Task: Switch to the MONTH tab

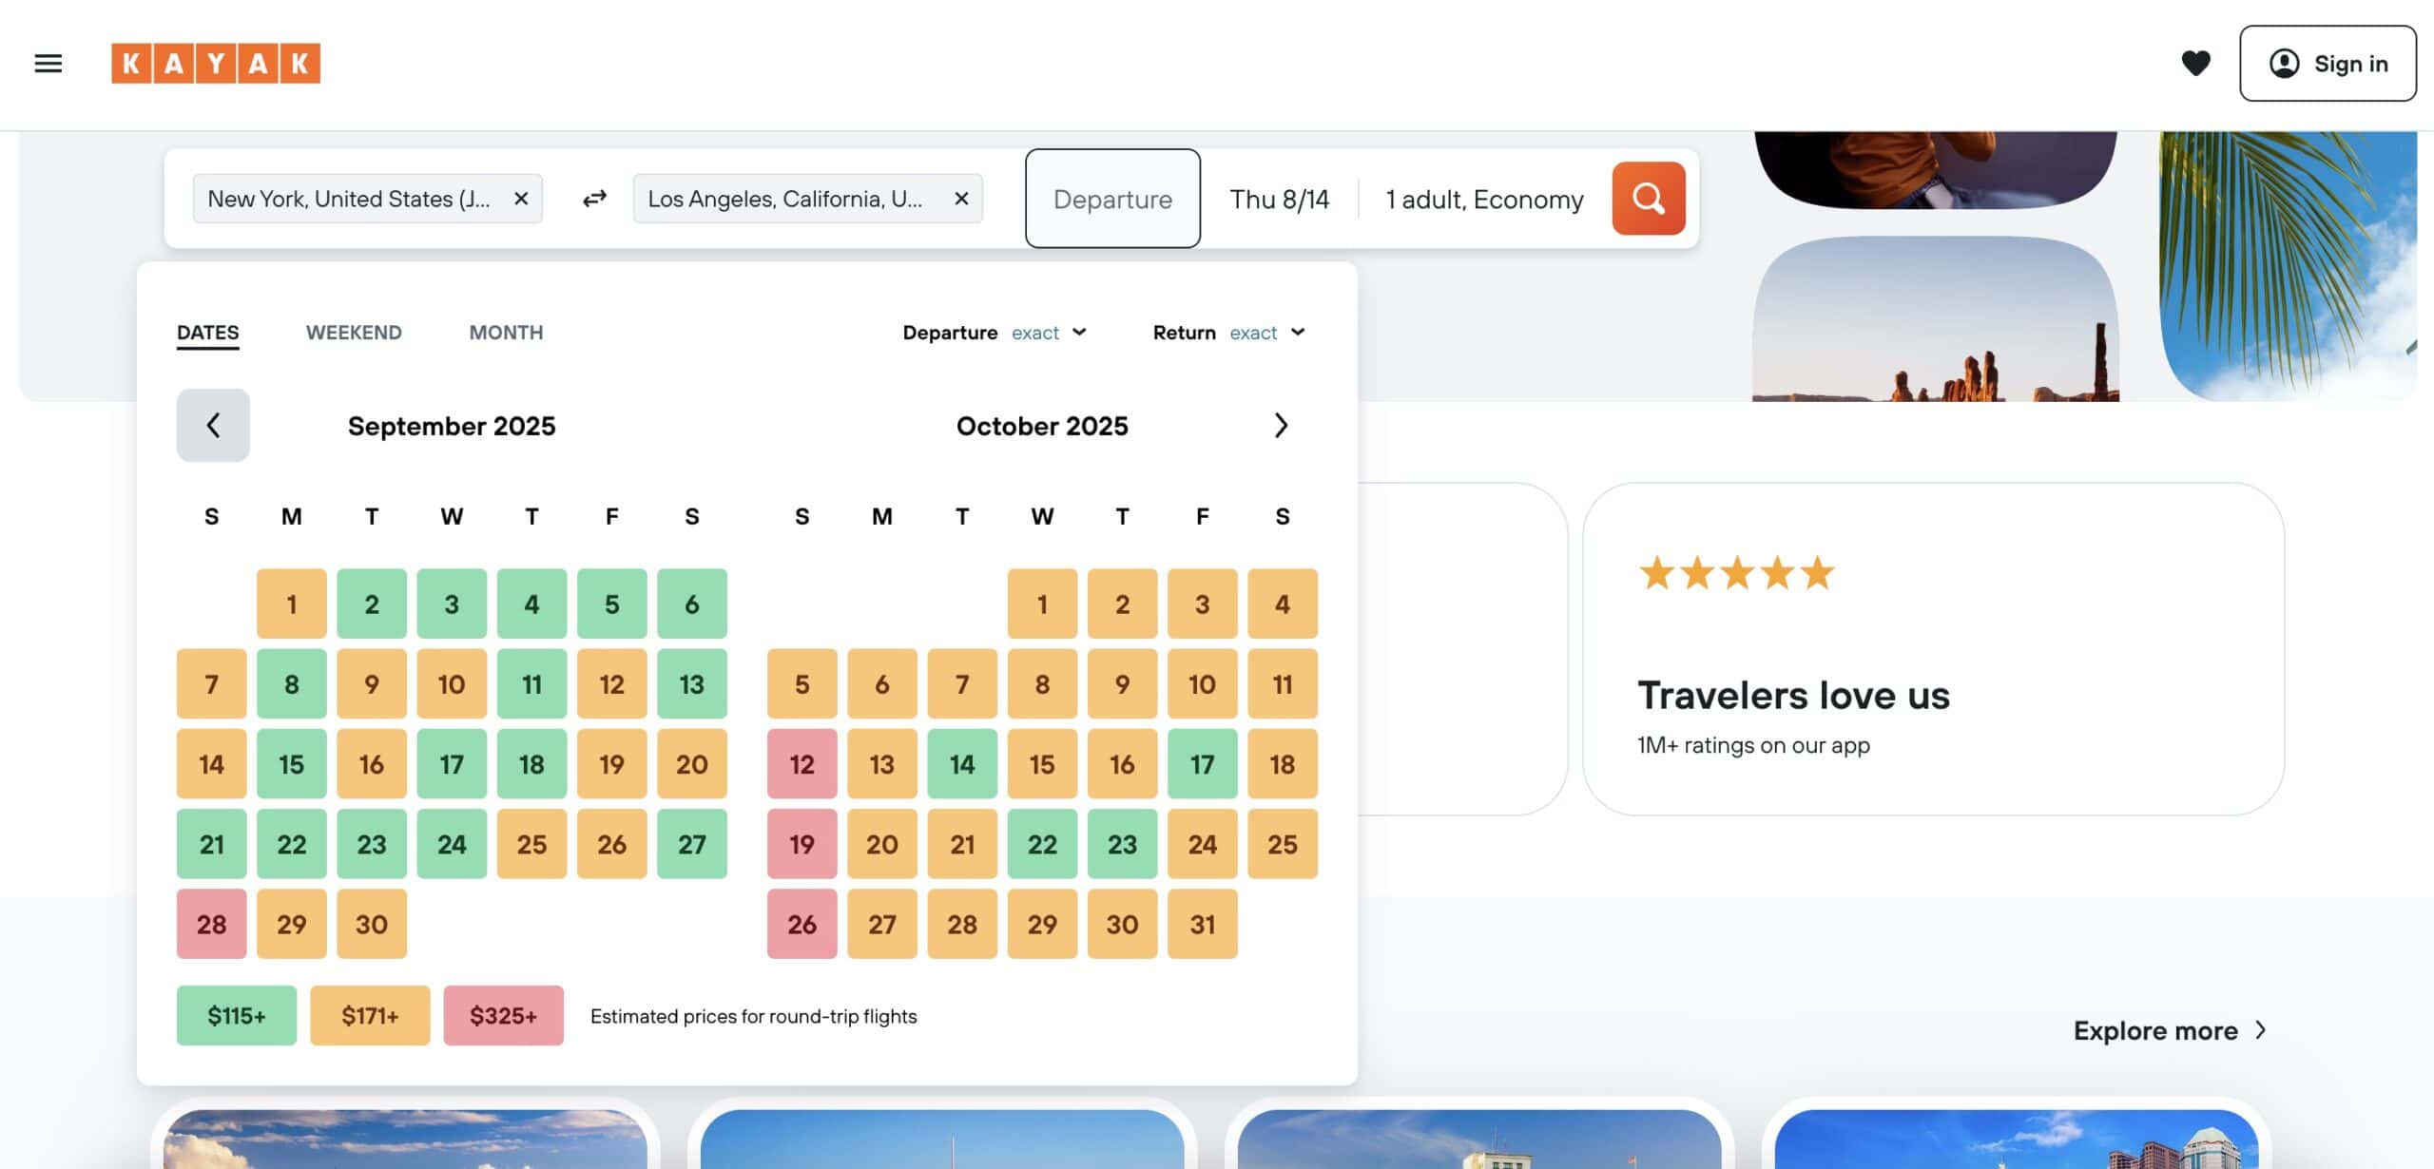Action: pyautogui.click(x=506, y=333)
